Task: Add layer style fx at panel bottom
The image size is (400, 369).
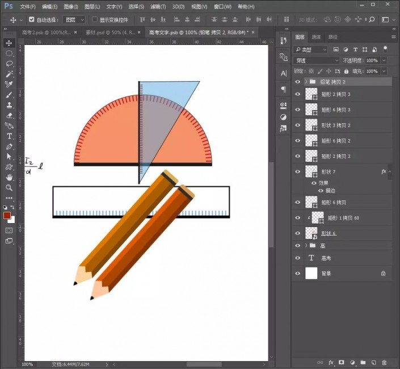Action: [x=331, y=362]
